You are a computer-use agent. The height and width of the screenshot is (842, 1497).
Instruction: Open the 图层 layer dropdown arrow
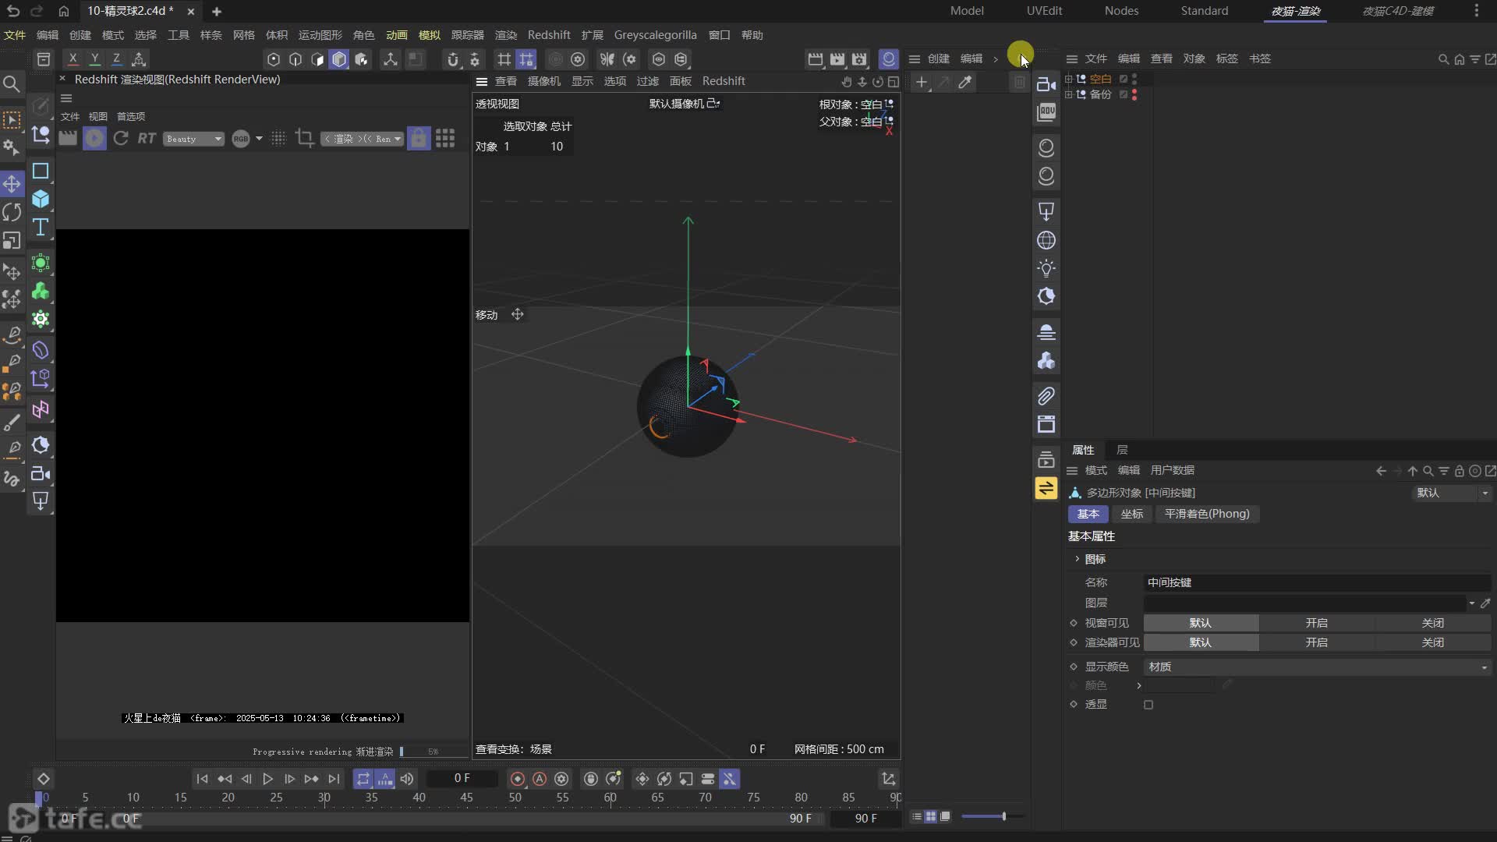tap(1472, 603)
